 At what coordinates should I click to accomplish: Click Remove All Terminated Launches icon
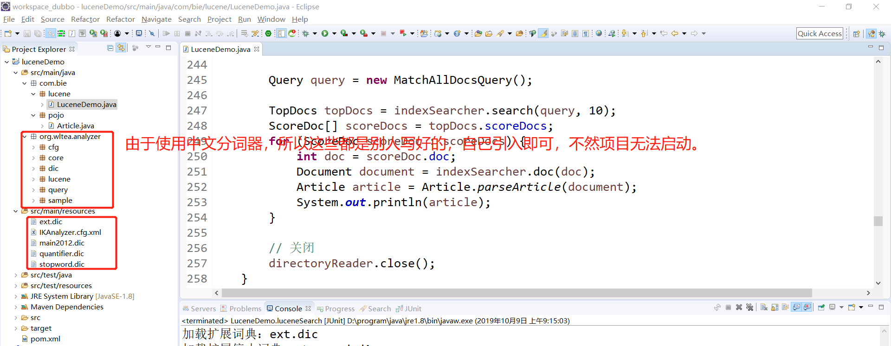coord(749,307)
